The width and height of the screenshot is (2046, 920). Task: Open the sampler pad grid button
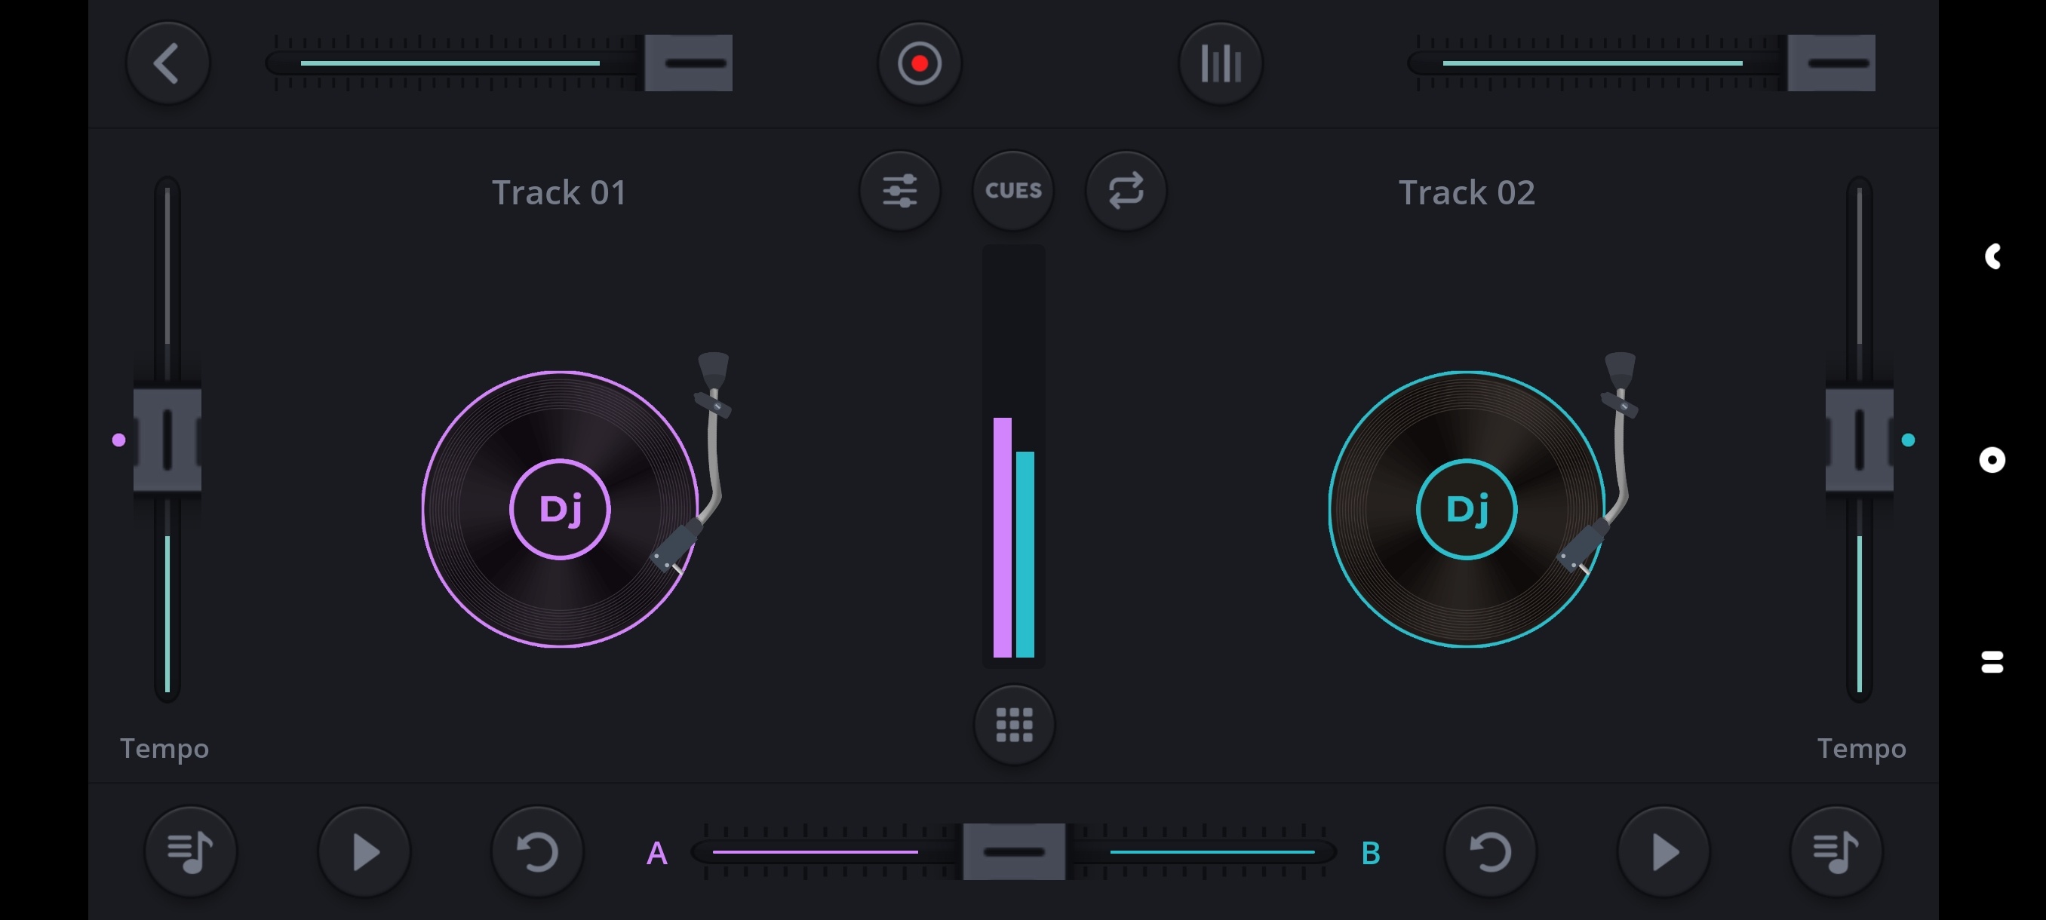coord(1013,725)
